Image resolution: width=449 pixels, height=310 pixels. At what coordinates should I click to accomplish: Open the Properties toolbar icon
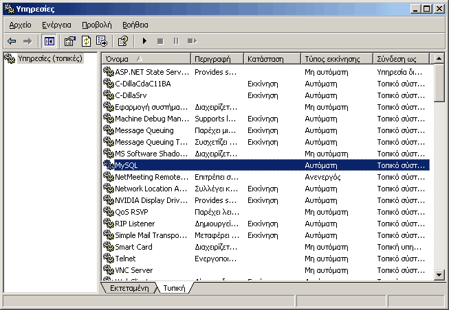[70, 41]
